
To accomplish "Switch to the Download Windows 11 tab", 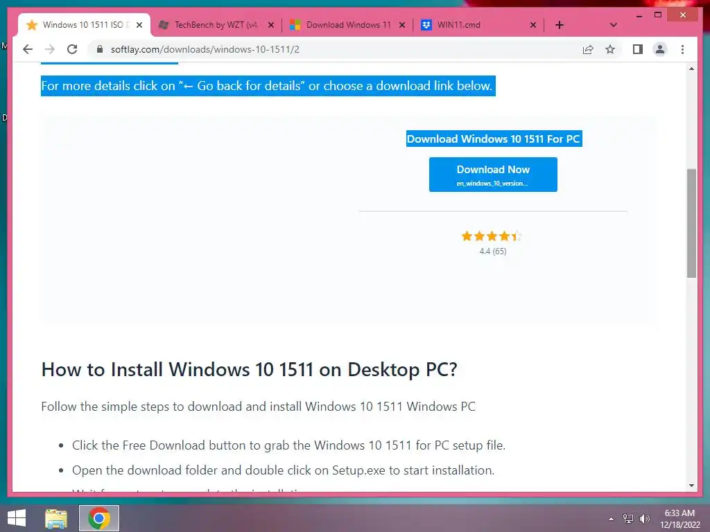I will point(347,25).
